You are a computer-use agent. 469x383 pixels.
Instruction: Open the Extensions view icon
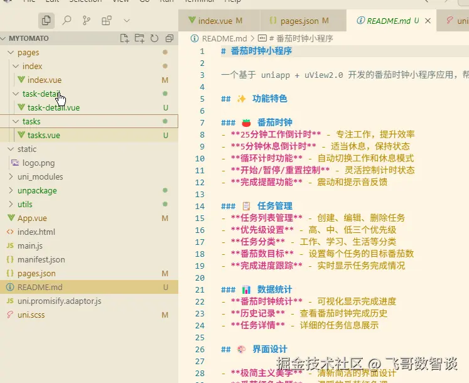coord(107,21)
